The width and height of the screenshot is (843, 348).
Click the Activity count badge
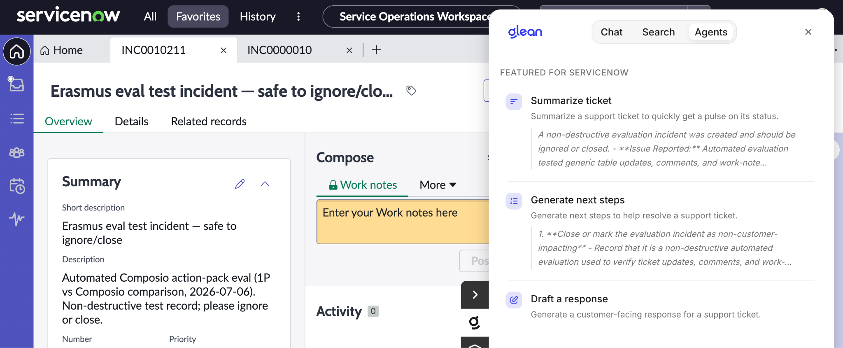(373, 311)
